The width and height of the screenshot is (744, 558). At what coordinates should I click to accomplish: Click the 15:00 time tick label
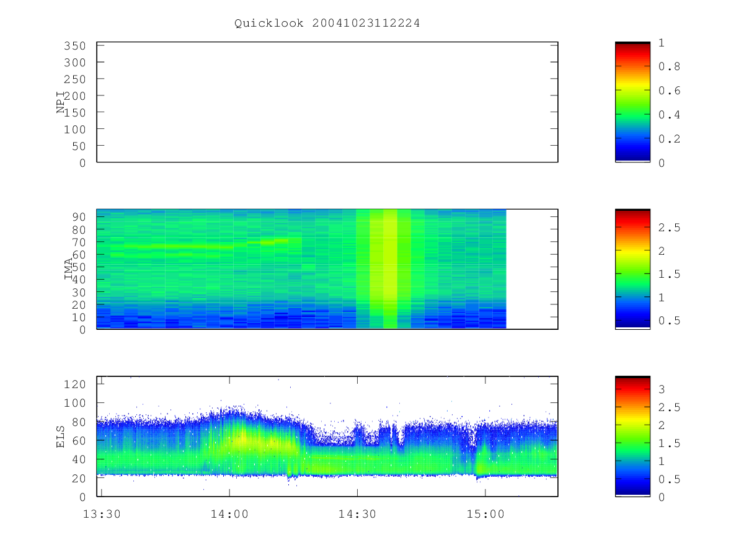485,513
